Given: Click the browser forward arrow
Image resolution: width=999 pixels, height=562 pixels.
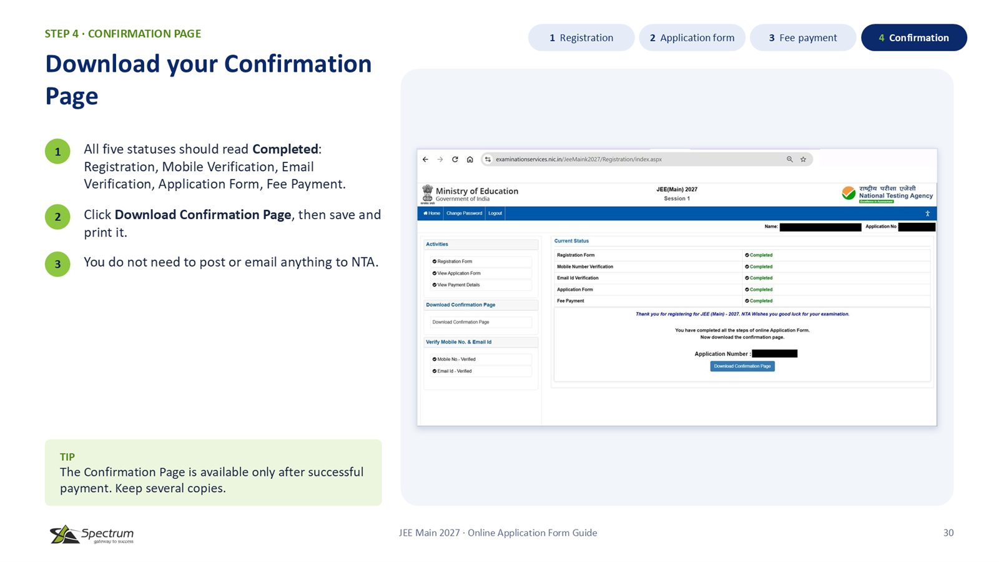Looking at the screenshot, I should pos(440,159).
